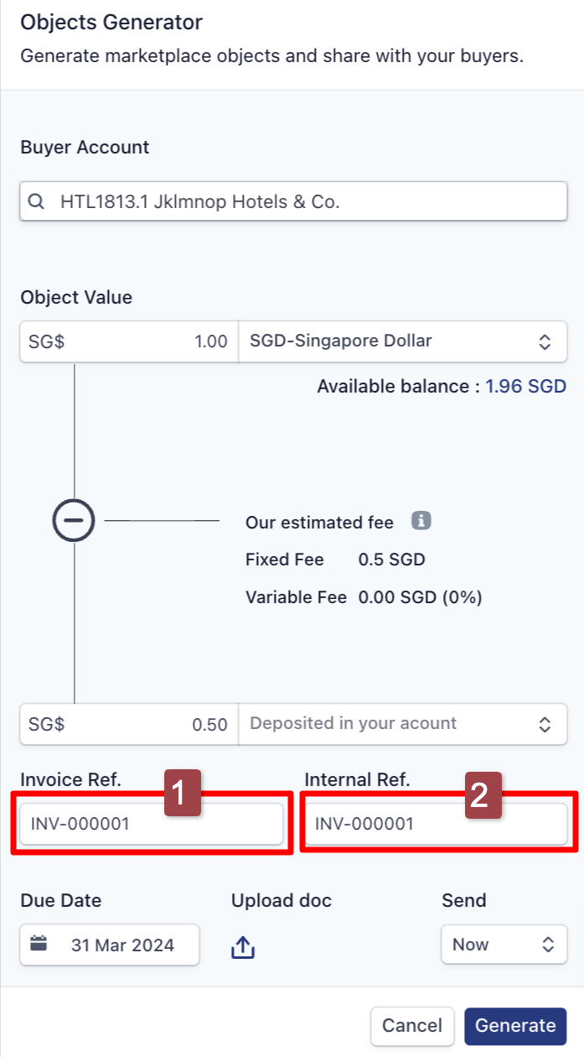584x1057 pixels.
Task: Focus the Buyer Account search field
Action: (293, 202)
